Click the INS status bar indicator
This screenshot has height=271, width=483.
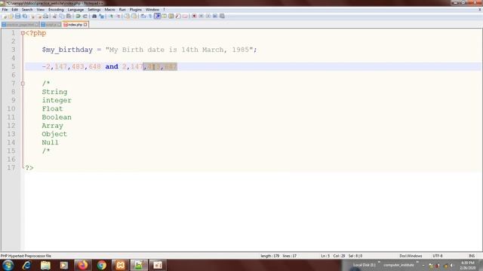click(x=472, y=256)
